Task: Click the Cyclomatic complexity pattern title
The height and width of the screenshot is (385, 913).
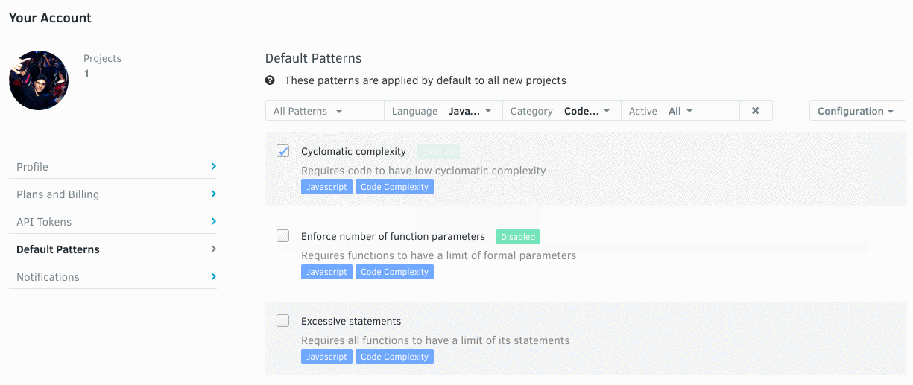Action: 353,151
